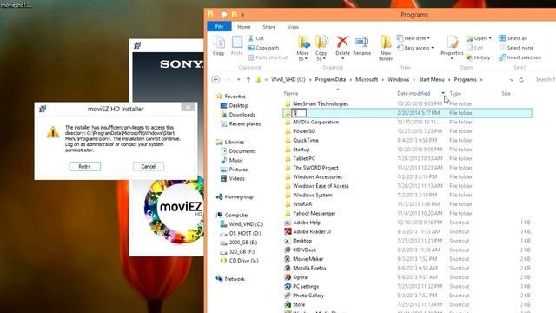
Task: Sort files by the Name column
Action: [291, 93]
